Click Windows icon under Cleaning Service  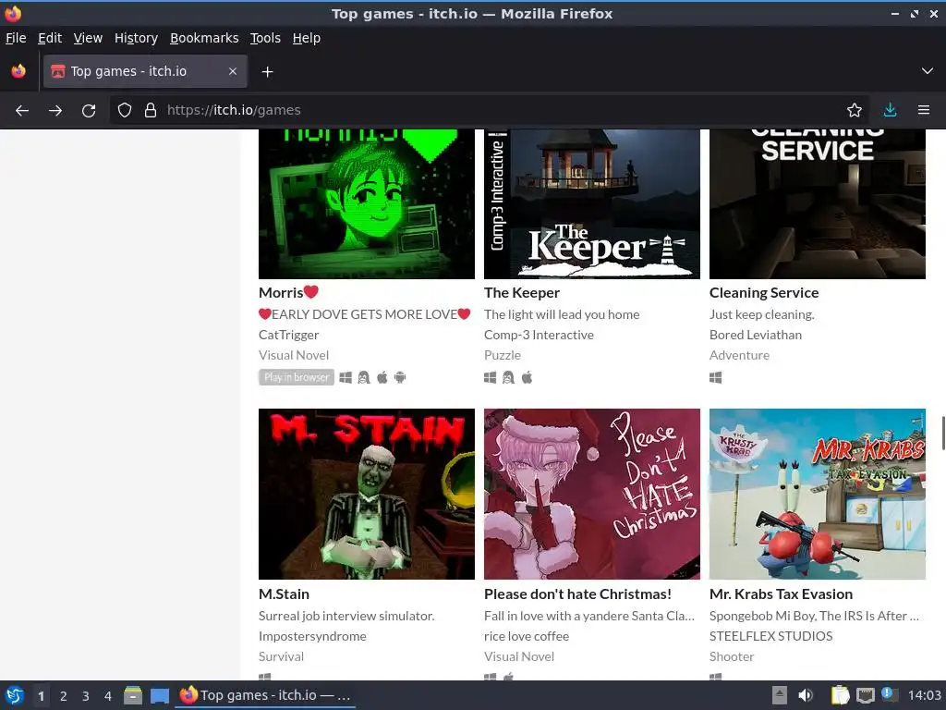click(716, 377)
